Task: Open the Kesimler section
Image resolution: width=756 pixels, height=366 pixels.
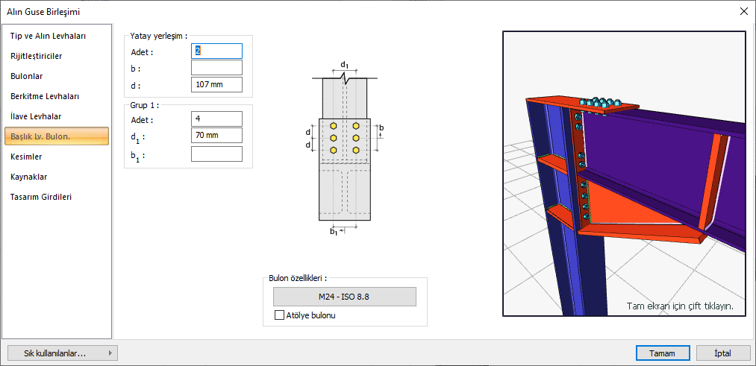Action: [26, 157]
